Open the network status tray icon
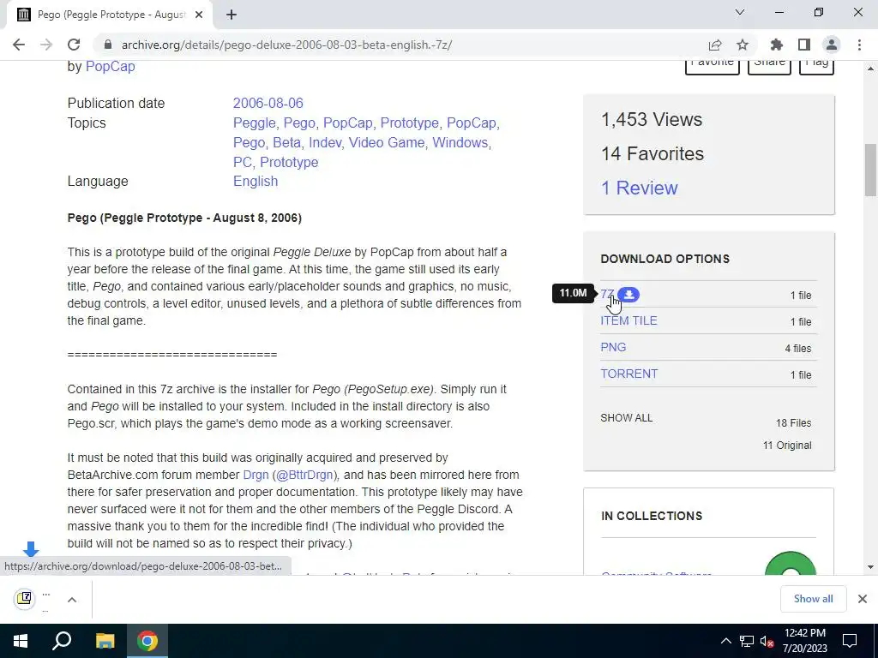 point(747,641)
